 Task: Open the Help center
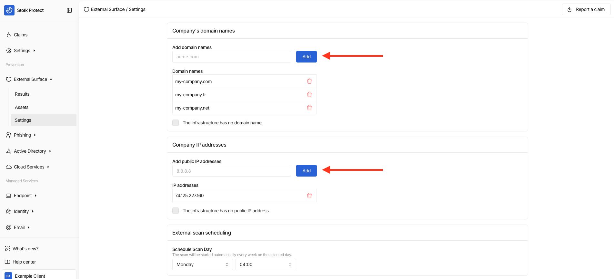click(x=24, y=262)
